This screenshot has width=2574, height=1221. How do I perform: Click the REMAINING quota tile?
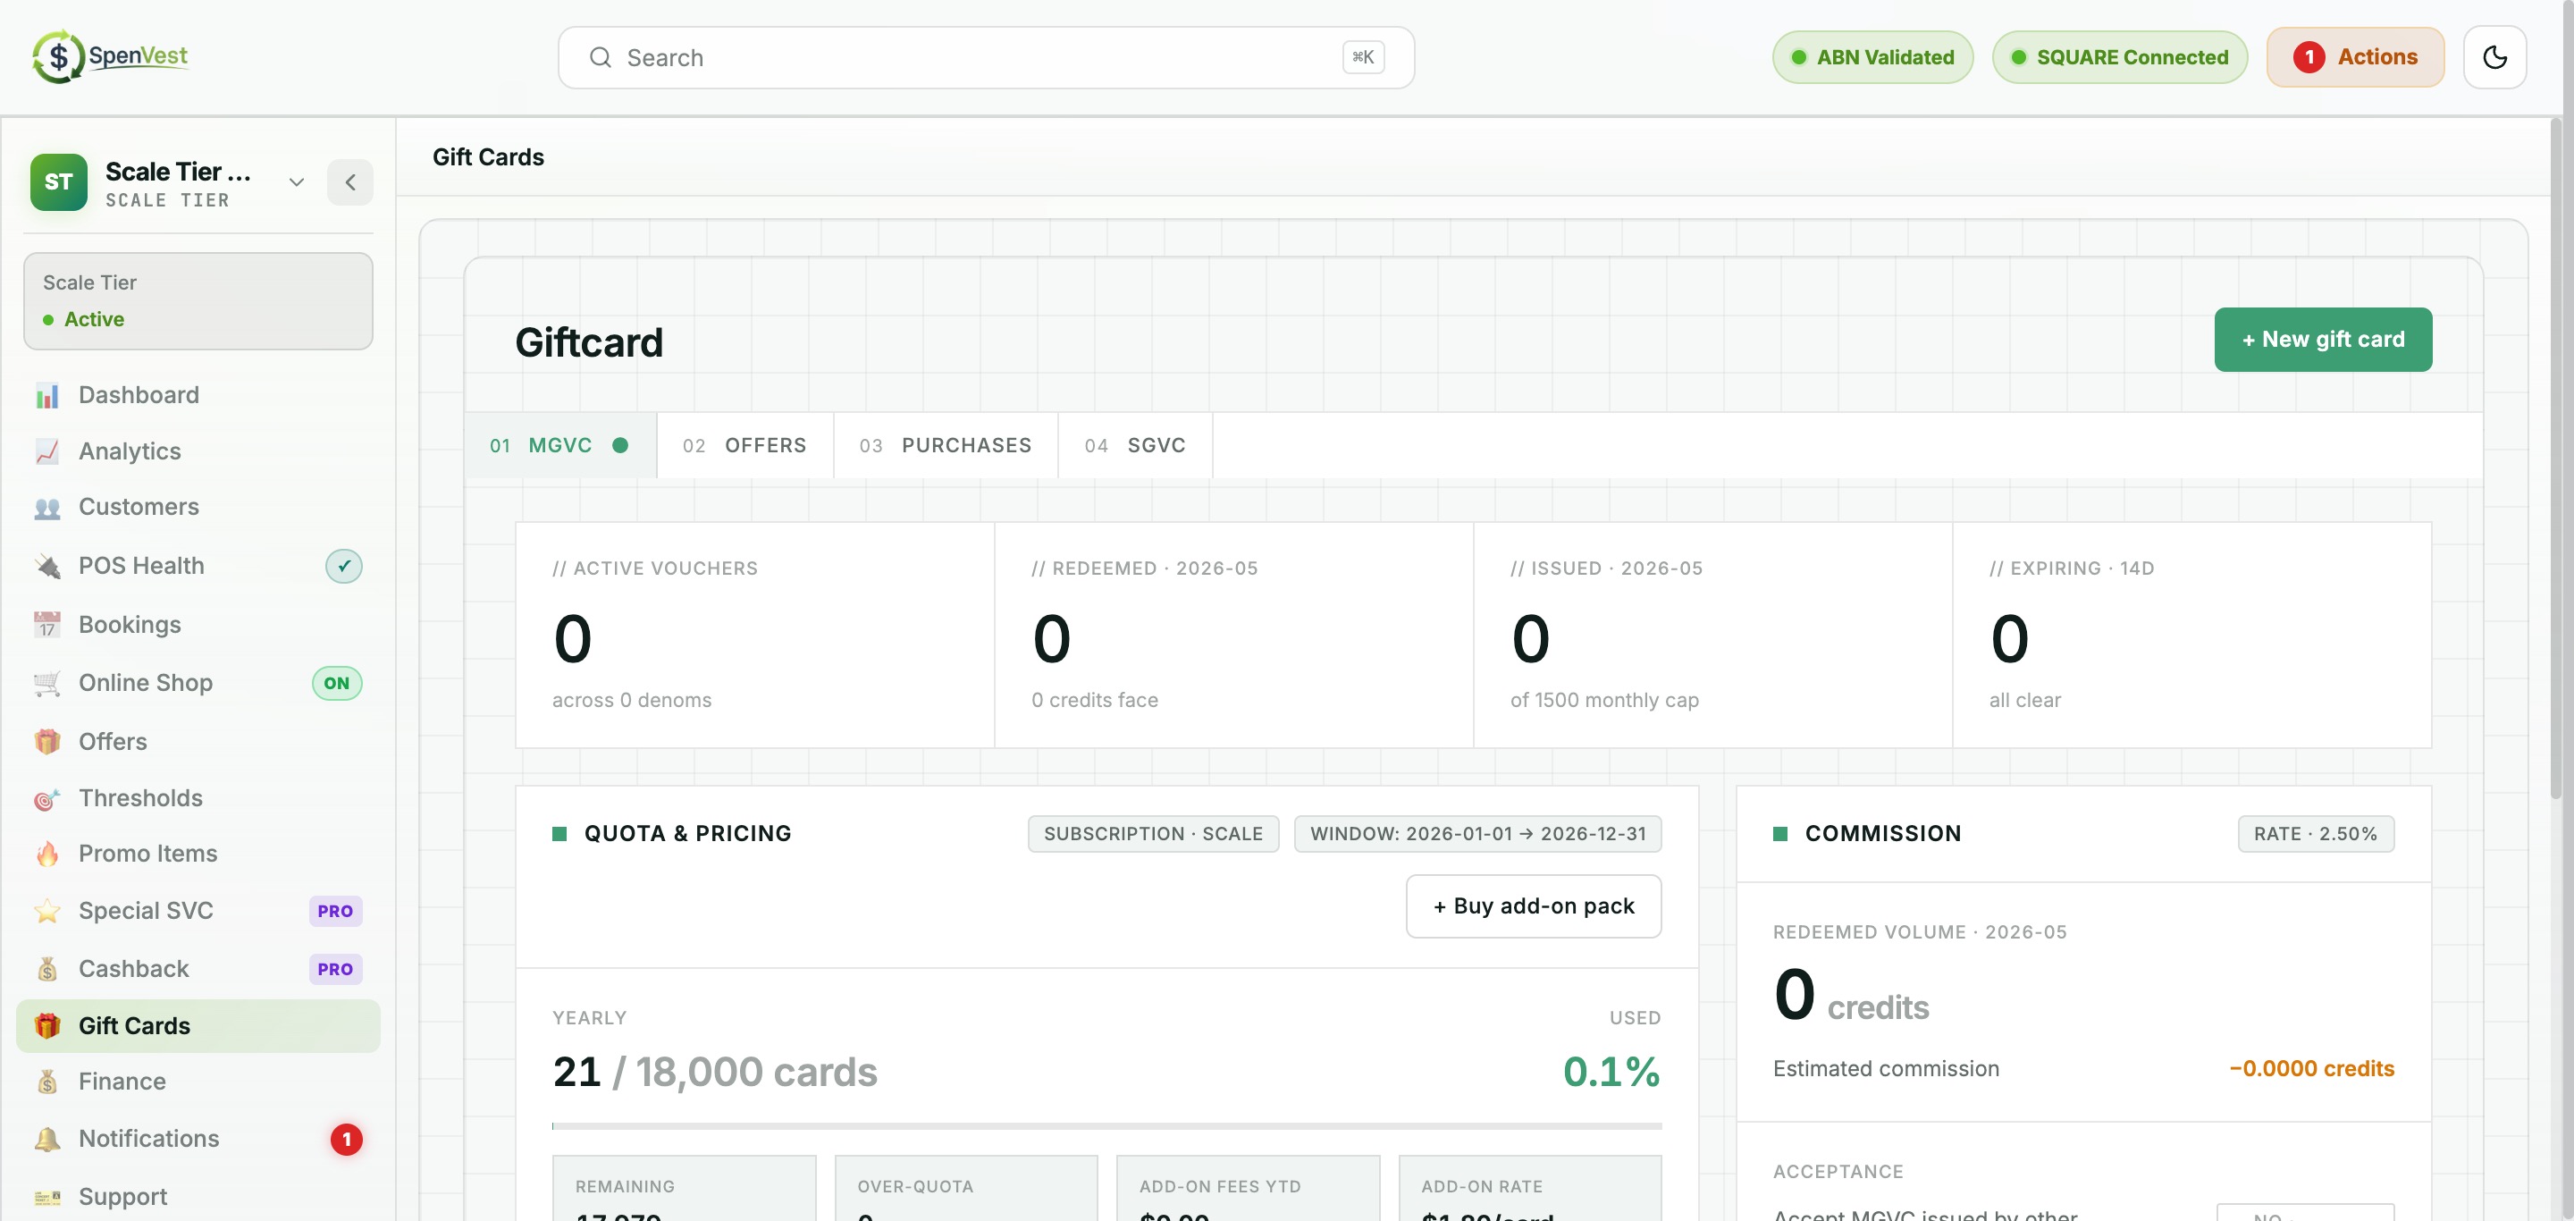685,1189
